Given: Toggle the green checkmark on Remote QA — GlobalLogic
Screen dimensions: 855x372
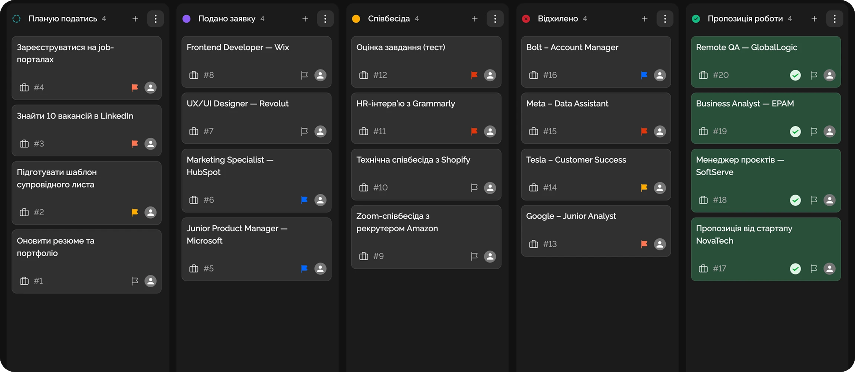Looking at the screenshot, I should tap(795, 75).
